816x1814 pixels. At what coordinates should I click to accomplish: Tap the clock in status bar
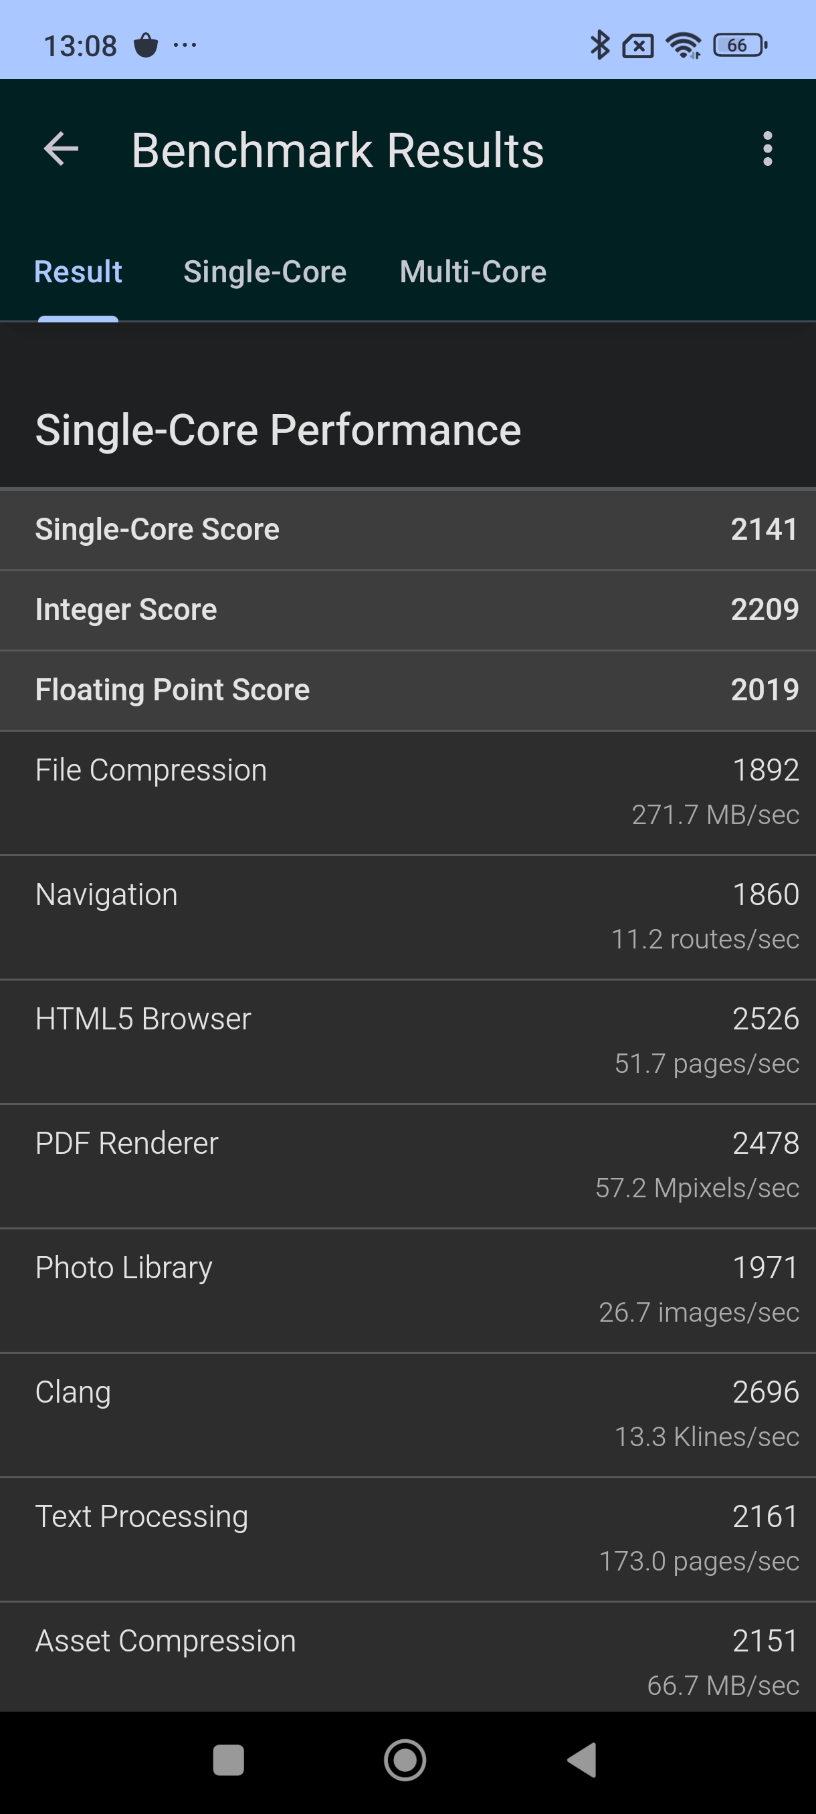click(x=80, y=46)
